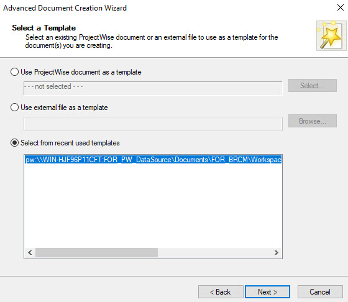Proceed with the Next button
Image resolution: width=348 pixels, height=302 pixels.
tap(267, 292)
